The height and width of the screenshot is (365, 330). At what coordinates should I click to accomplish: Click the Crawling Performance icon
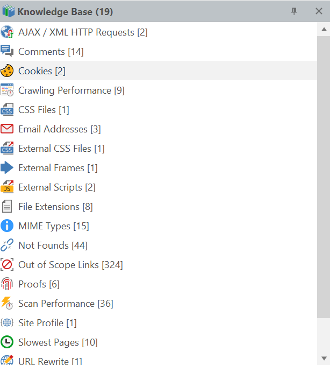click(8, 90)
